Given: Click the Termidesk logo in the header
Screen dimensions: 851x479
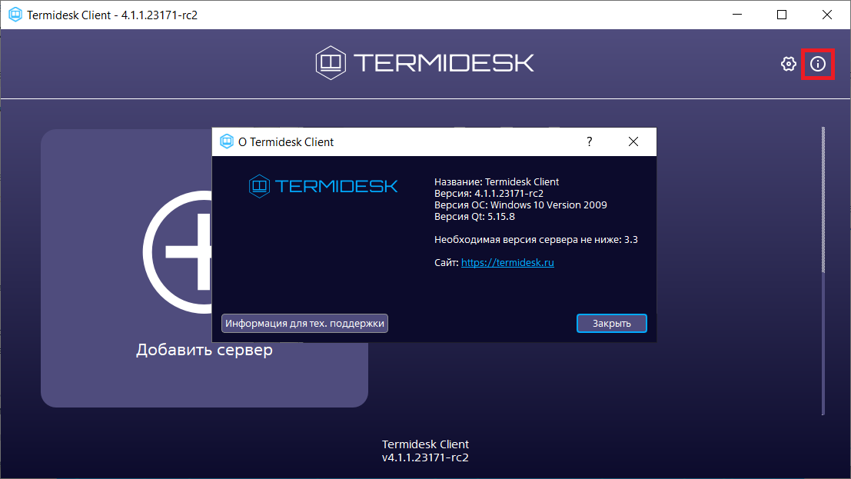Looking at the screenshot, I should pyautogui.click(x=425, y=63).
